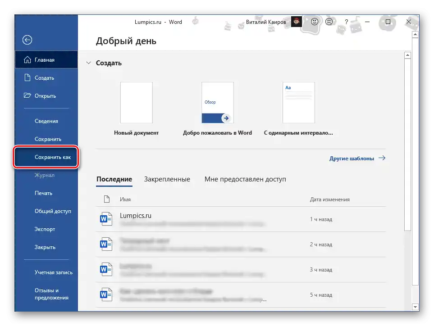Select the Новый документ blank template

(137, 109)
